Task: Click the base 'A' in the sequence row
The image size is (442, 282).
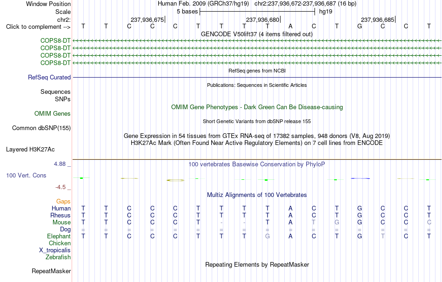Action: point(290,26)
